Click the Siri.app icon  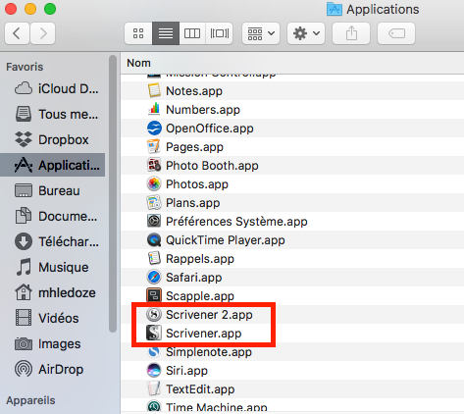click(x=154, y=370)
